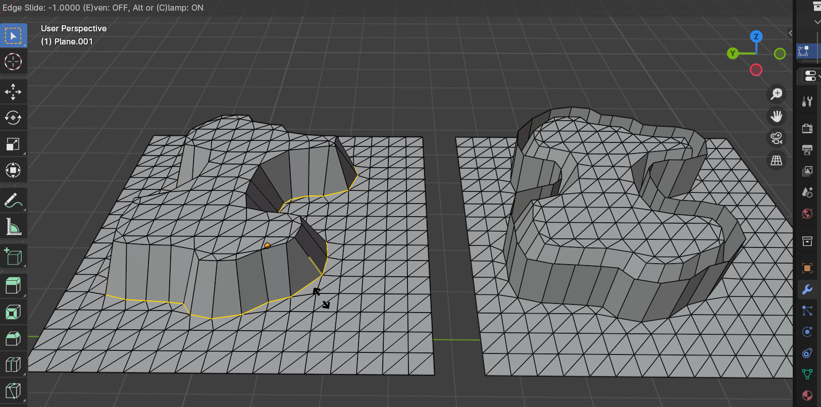Click the 'User Perspective' view label
Viewport: 821px width, 407px height.
74,28
